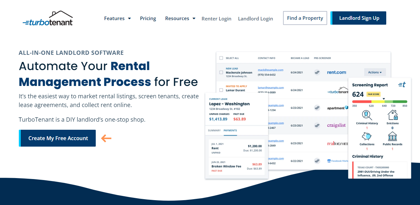Click the Contact Info column header
The width and height of the screenshot is (420, 205).
pos(266,58)
